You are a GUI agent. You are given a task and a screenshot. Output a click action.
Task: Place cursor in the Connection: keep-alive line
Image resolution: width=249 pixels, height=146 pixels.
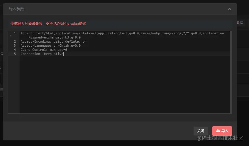click(x=42, y=54)
